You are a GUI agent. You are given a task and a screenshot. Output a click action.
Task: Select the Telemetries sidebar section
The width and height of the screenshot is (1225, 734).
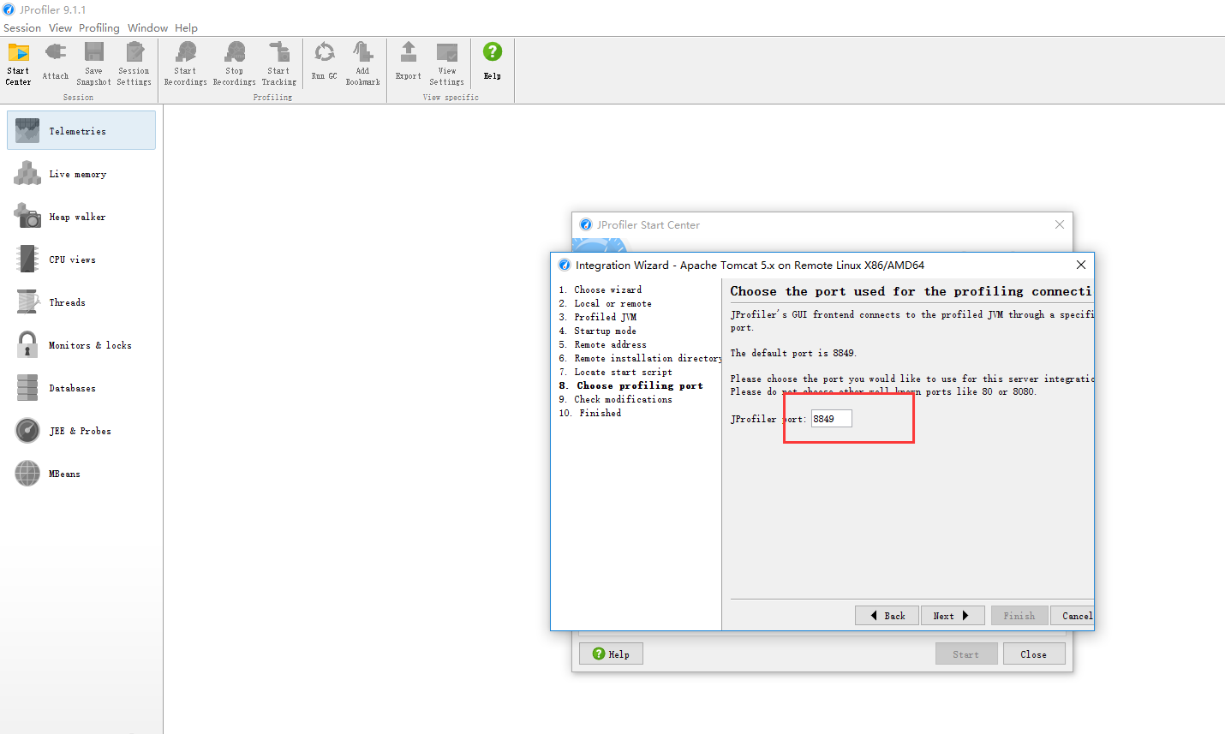(x=81, y=130)
